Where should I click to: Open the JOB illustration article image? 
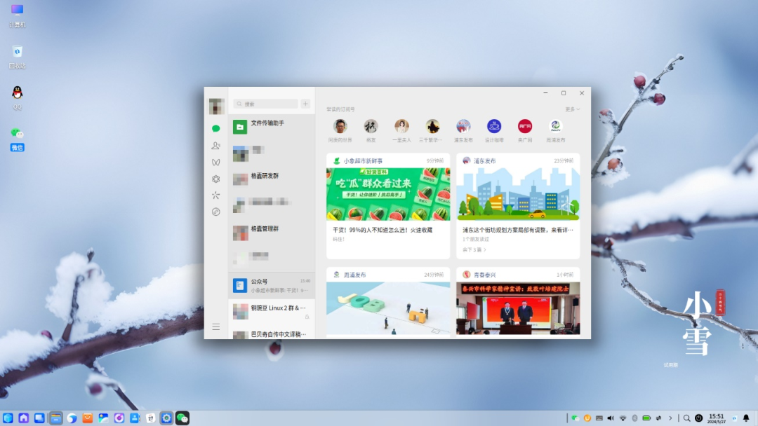click(x=388, y=308)
